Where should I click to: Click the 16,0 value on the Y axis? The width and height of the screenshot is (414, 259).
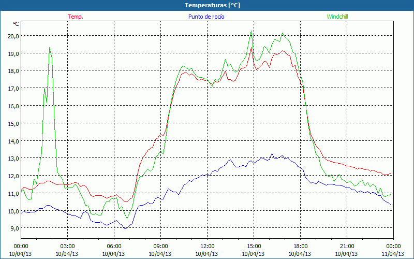click(x=14, y=106)
